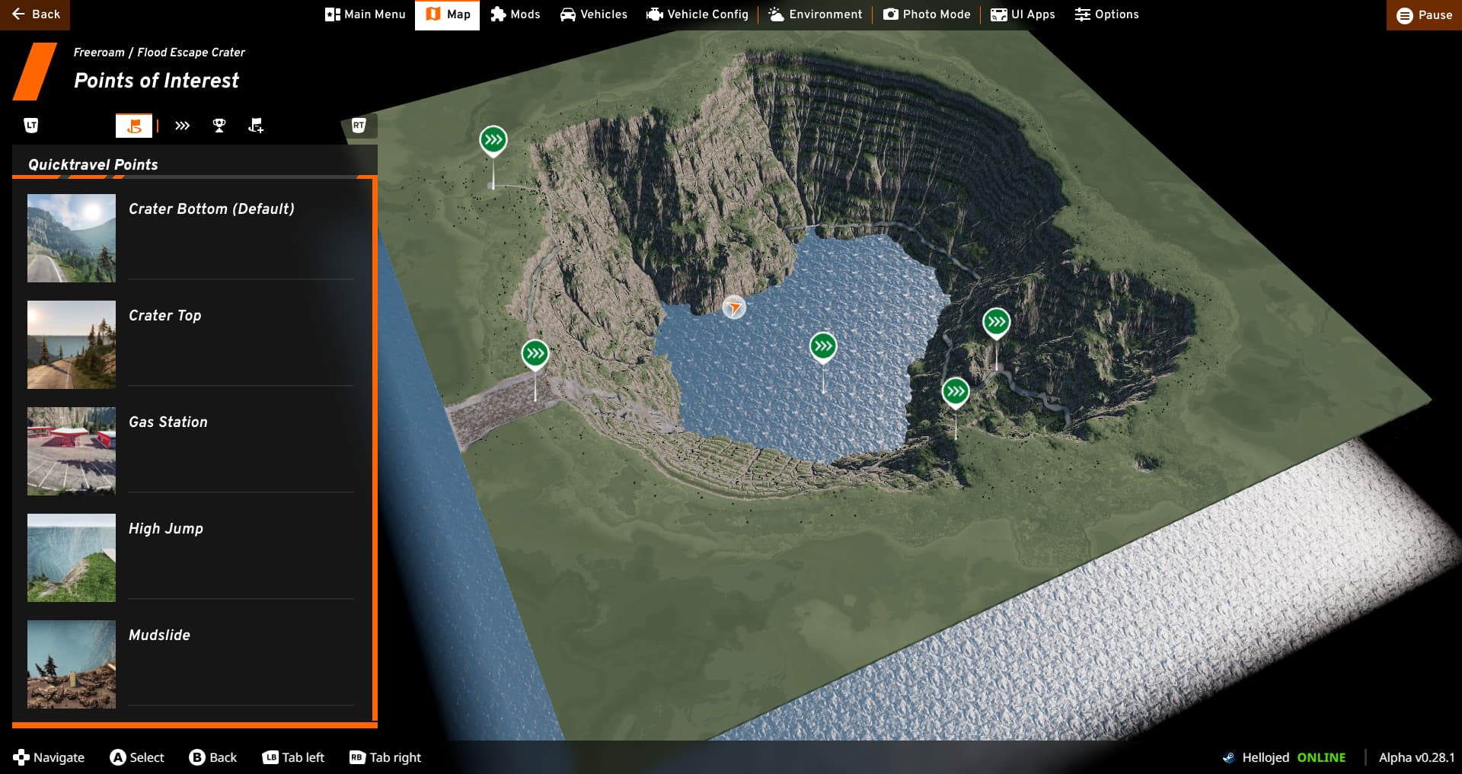Open the trophy missions tab
The width and height of the screenshot is (1462, 774).
pyautogui.click(x=219, y=126)
